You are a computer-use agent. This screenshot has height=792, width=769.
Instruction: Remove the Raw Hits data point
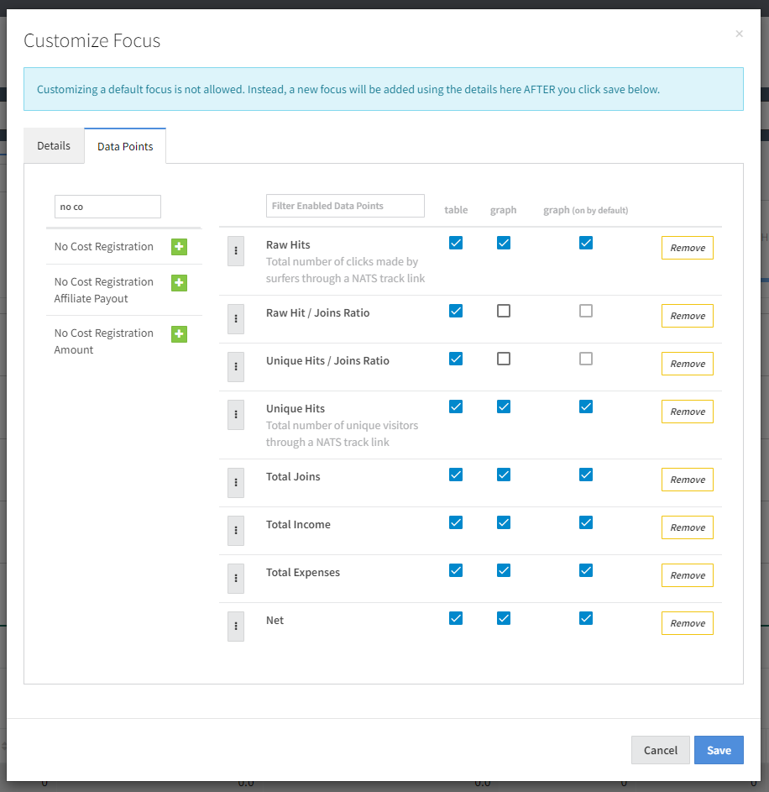687,248
